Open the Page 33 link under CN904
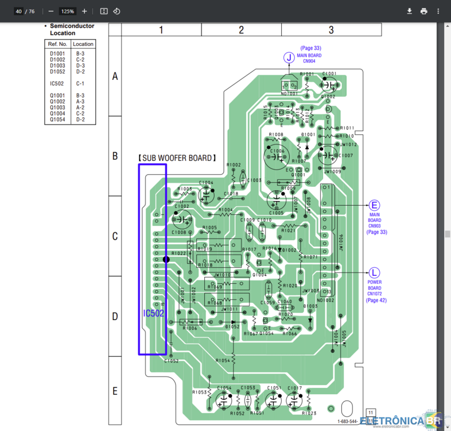Viewport: 451px width, 431px height. click(310, 48)
